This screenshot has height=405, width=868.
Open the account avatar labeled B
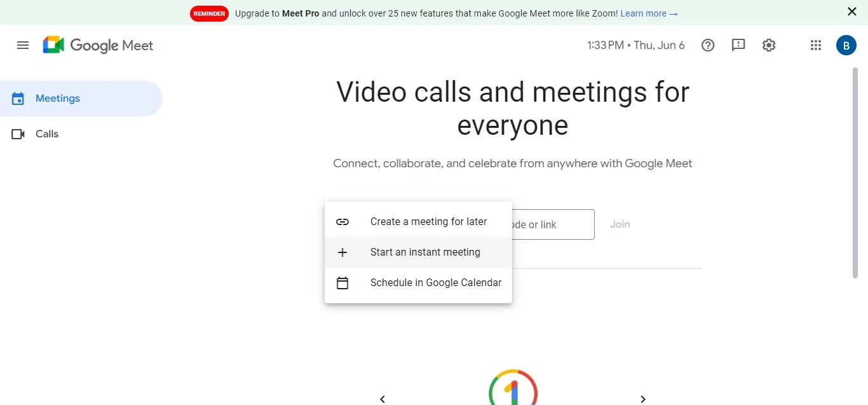click(x=846, y=45)
